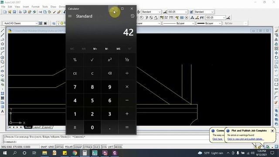Open the File menu in AutoCAD
Screen dimensions: 279x157
[3, 7]
